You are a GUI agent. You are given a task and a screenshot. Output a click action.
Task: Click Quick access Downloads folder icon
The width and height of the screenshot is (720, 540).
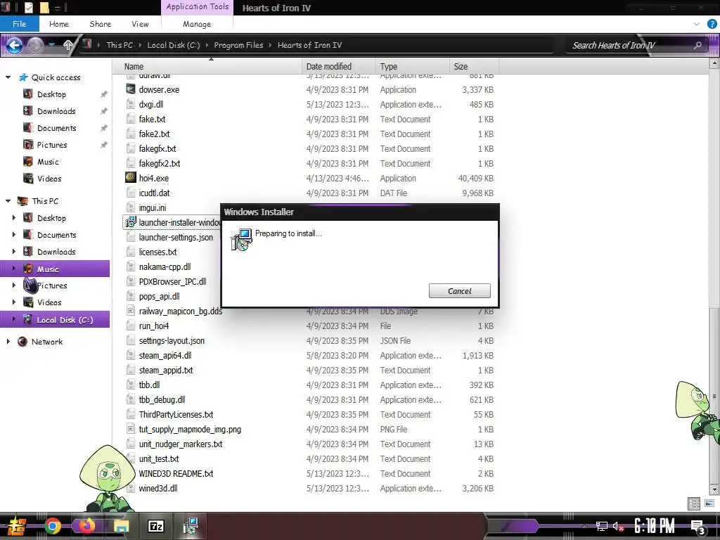click(x=28, y=111)
